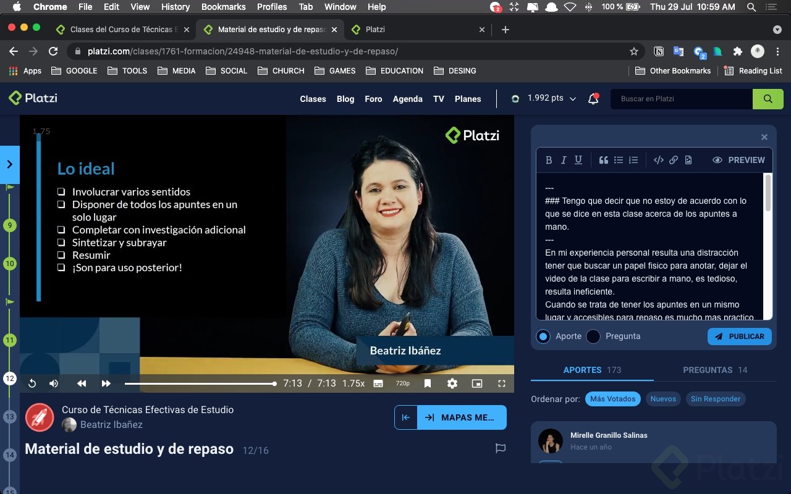Screen dimensions: 791x494
Task: Enter fullscreen video mode
Action: click(502, 383)
